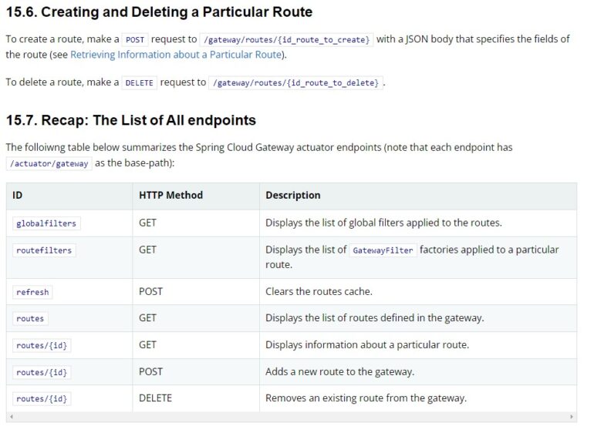The width and height of the screenshot is (594, 426).
Task: Click the routefilters ID cell
Action: 44,250
